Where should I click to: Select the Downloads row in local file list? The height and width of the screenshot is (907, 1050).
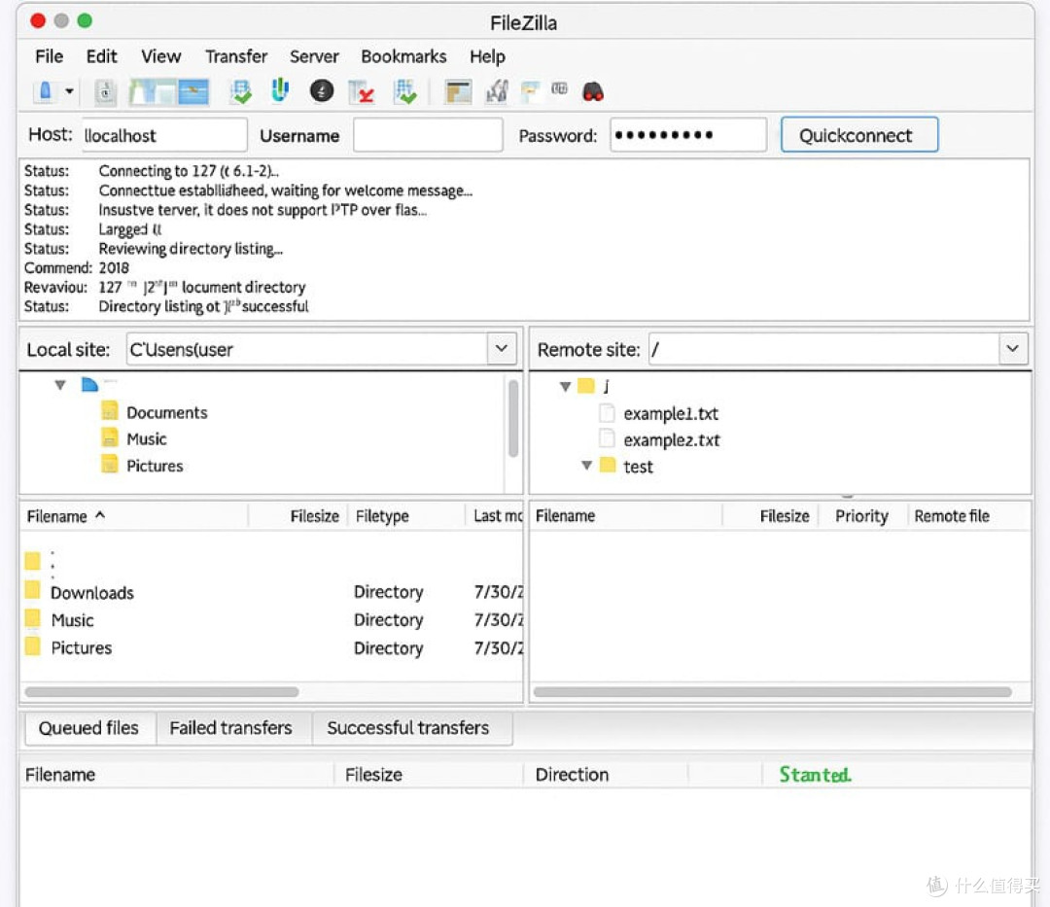[x=272, y=592]
